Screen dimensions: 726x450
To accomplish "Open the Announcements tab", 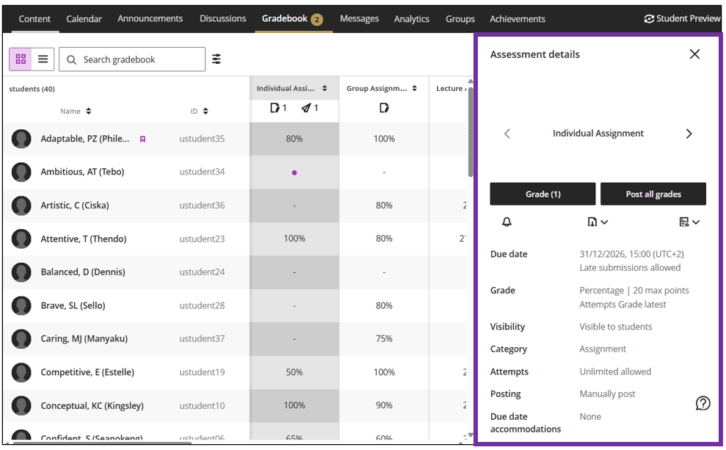I will (150, 19).
